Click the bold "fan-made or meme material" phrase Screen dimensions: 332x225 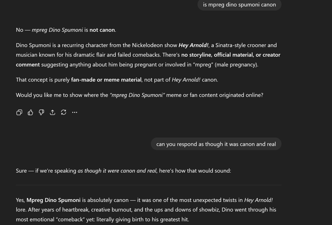click(x=106, y=80)
